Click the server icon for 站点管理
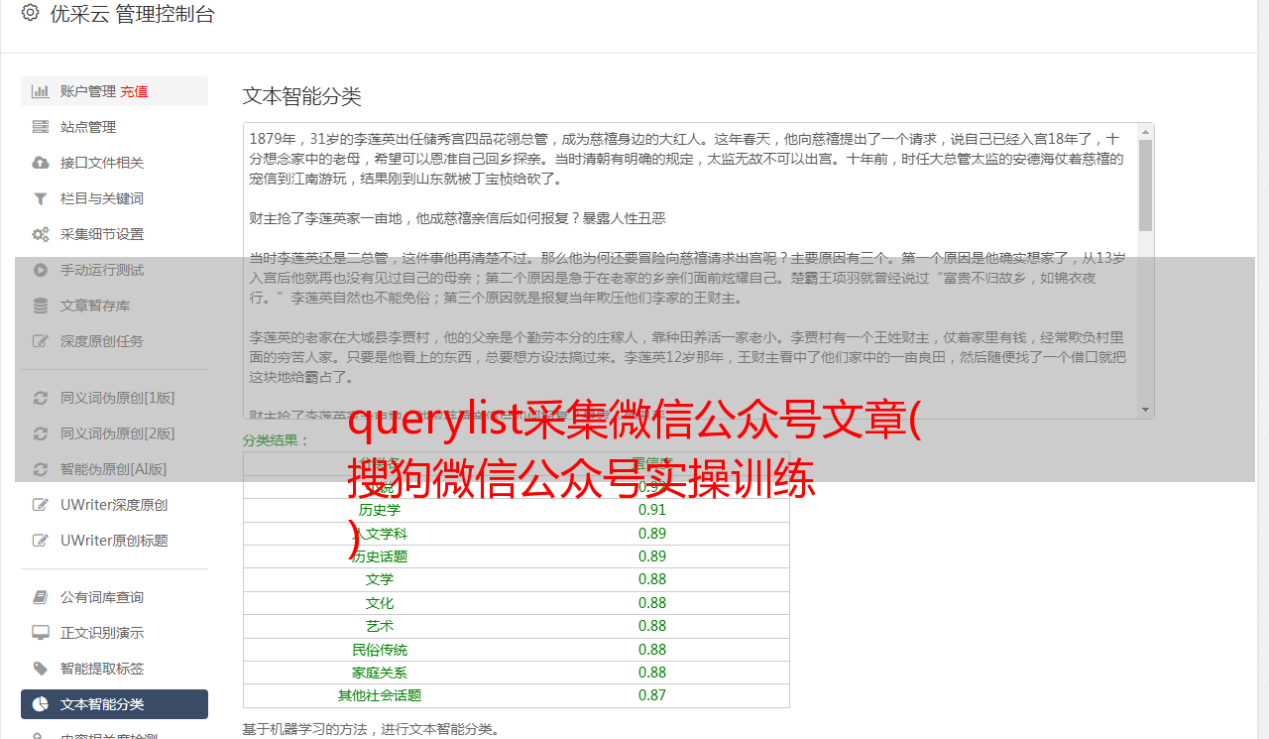The height and width of the screenshot is (739, 1269). coord(41,127)
